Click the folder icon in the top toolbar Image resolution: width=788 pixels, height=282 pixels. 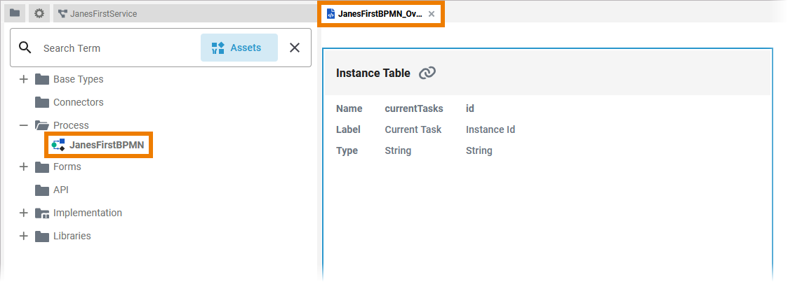tap(15, 13)
